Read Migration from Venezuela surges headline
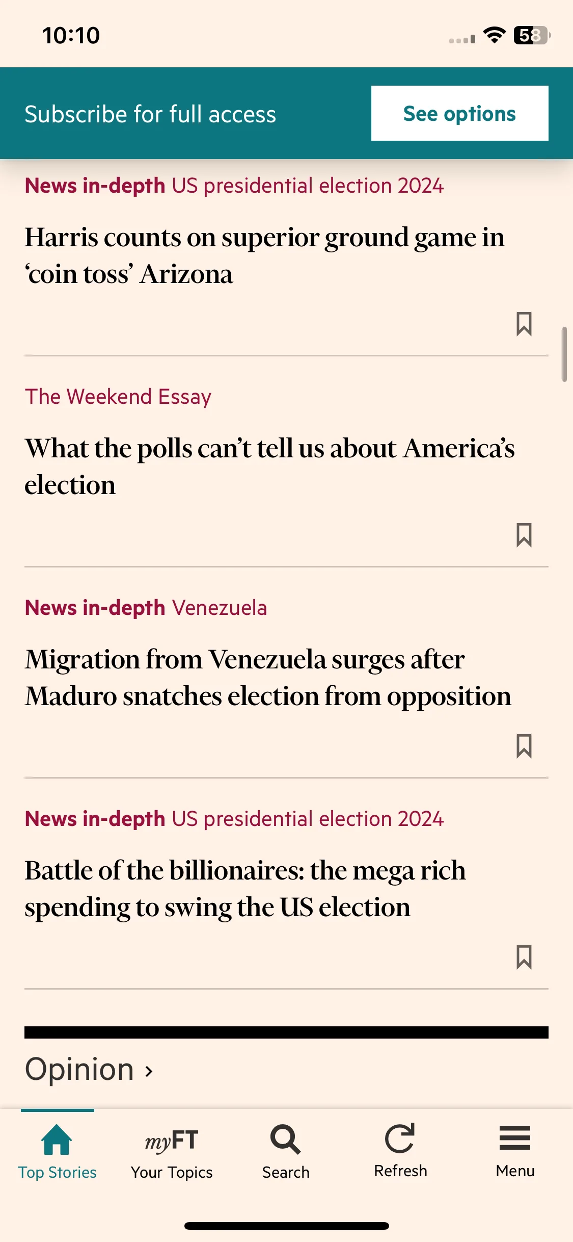The width and height of the screenshot is (573, 1242). (268, 678)
